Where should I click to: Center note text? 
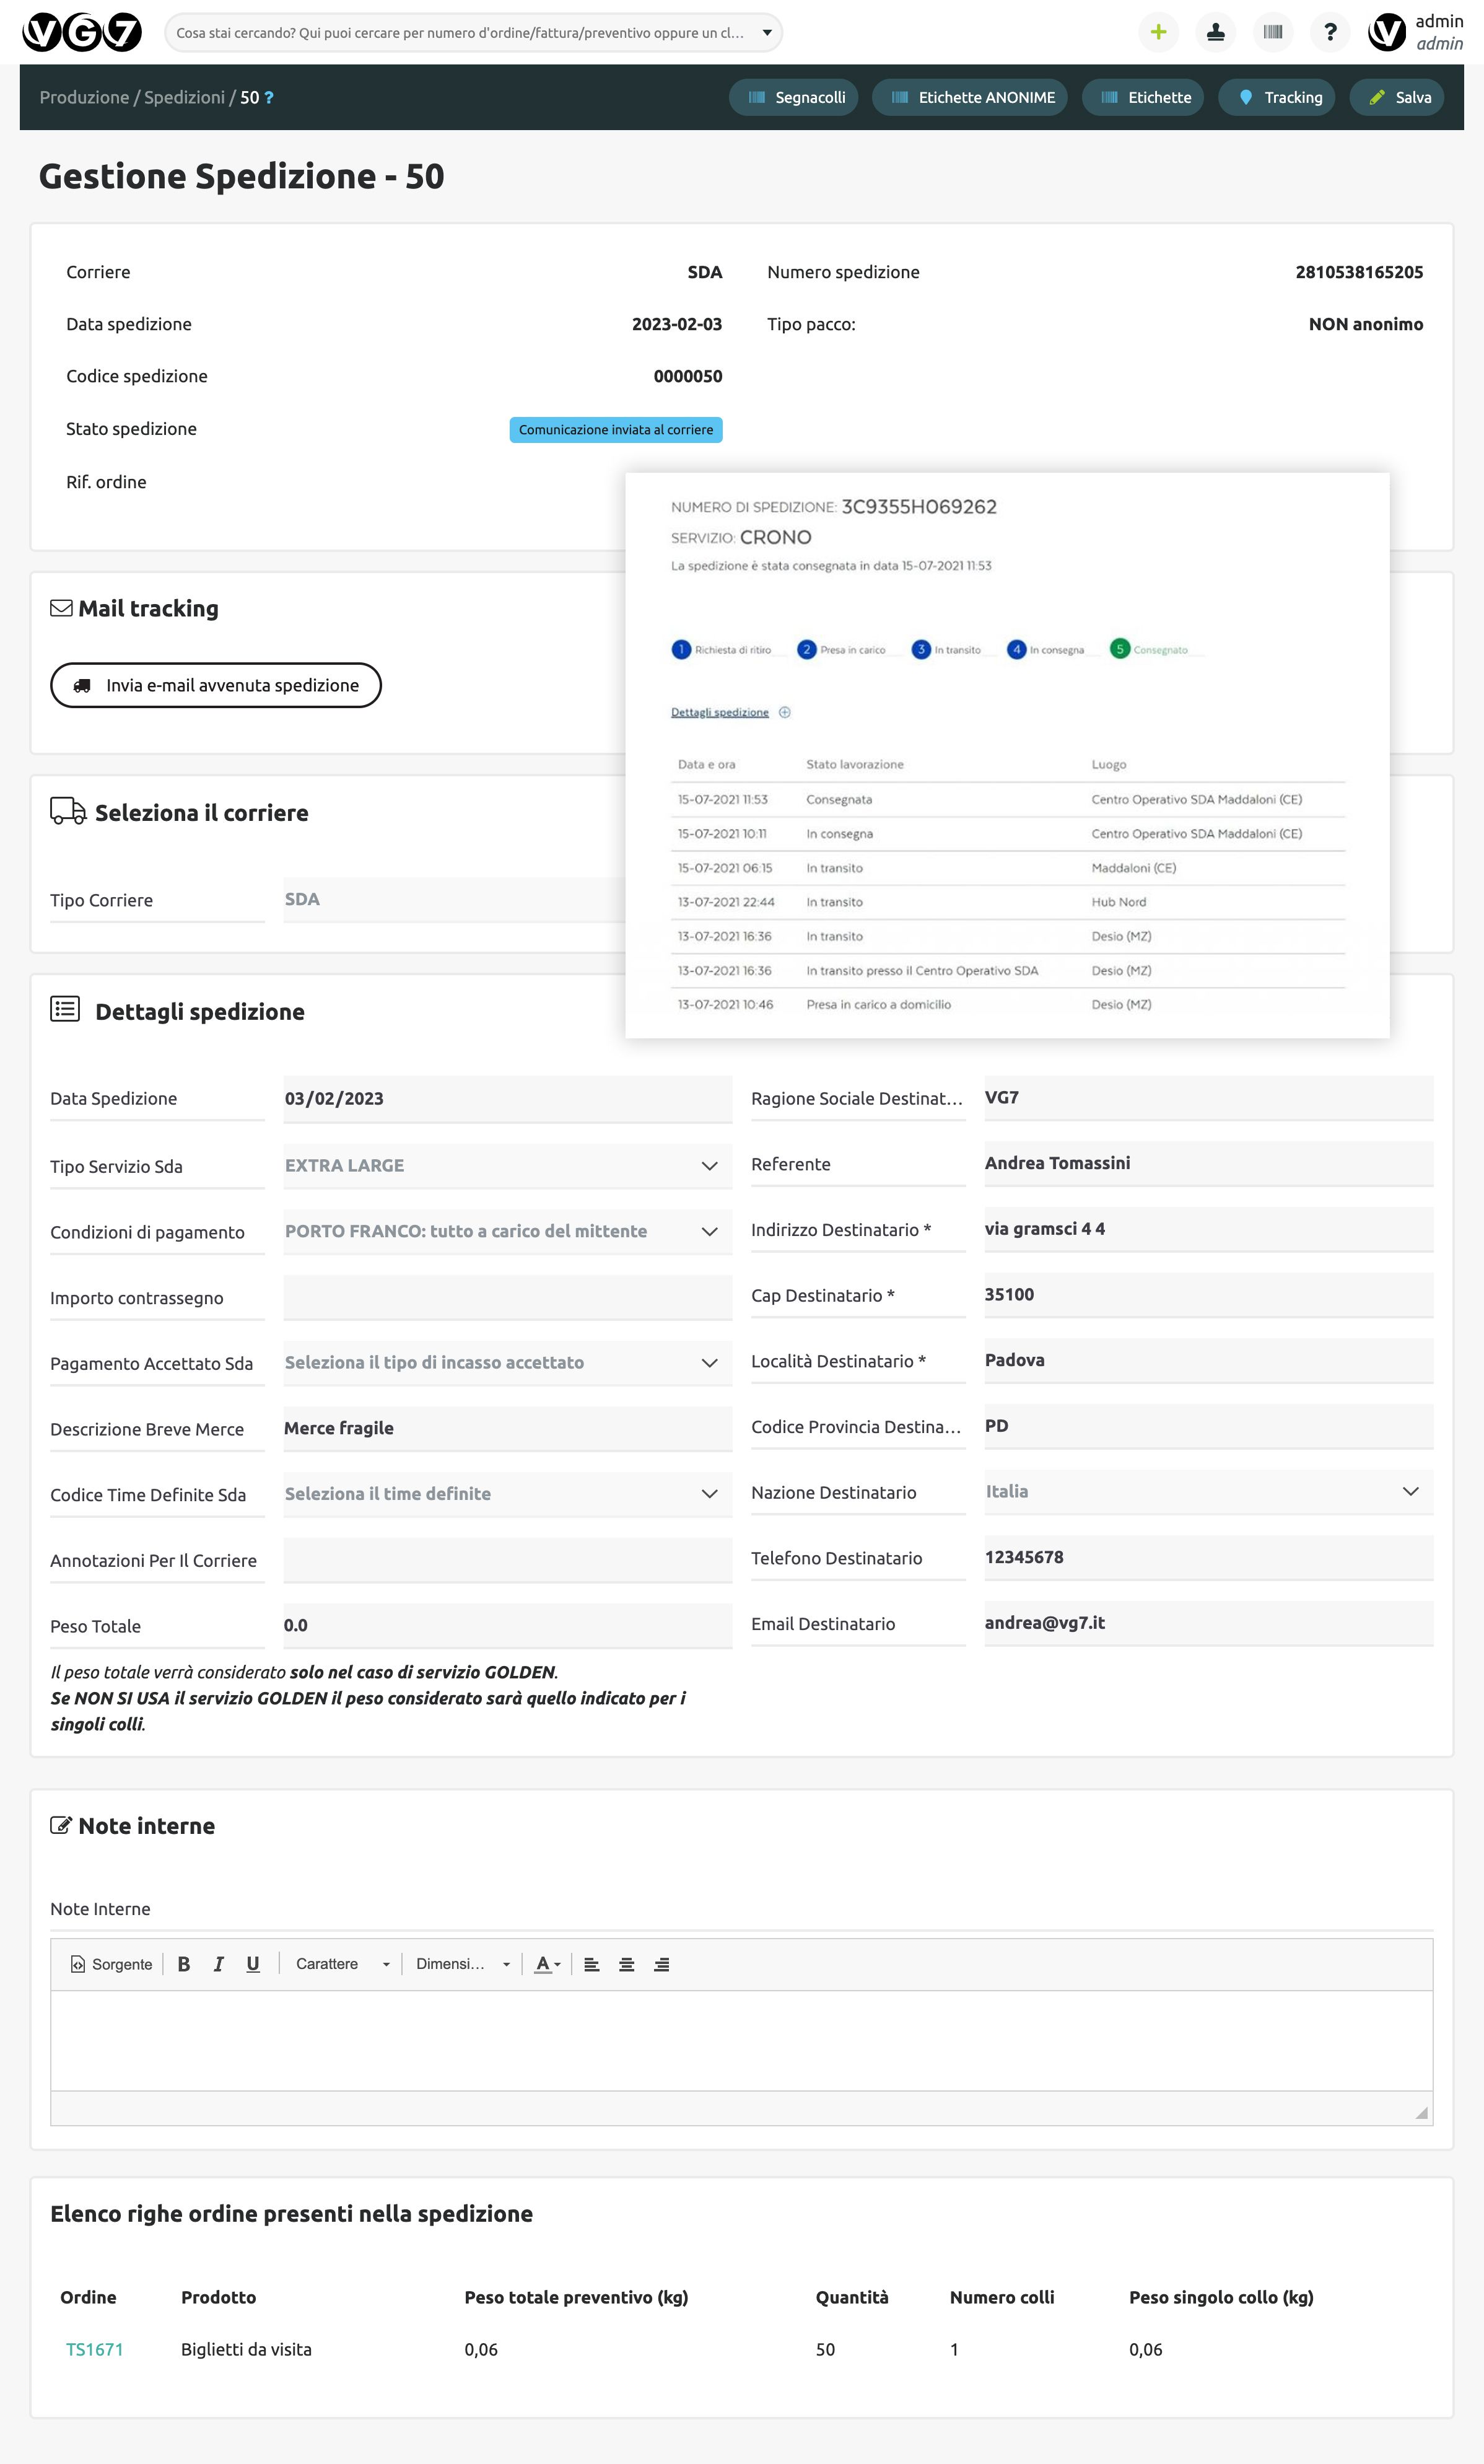627,1964
